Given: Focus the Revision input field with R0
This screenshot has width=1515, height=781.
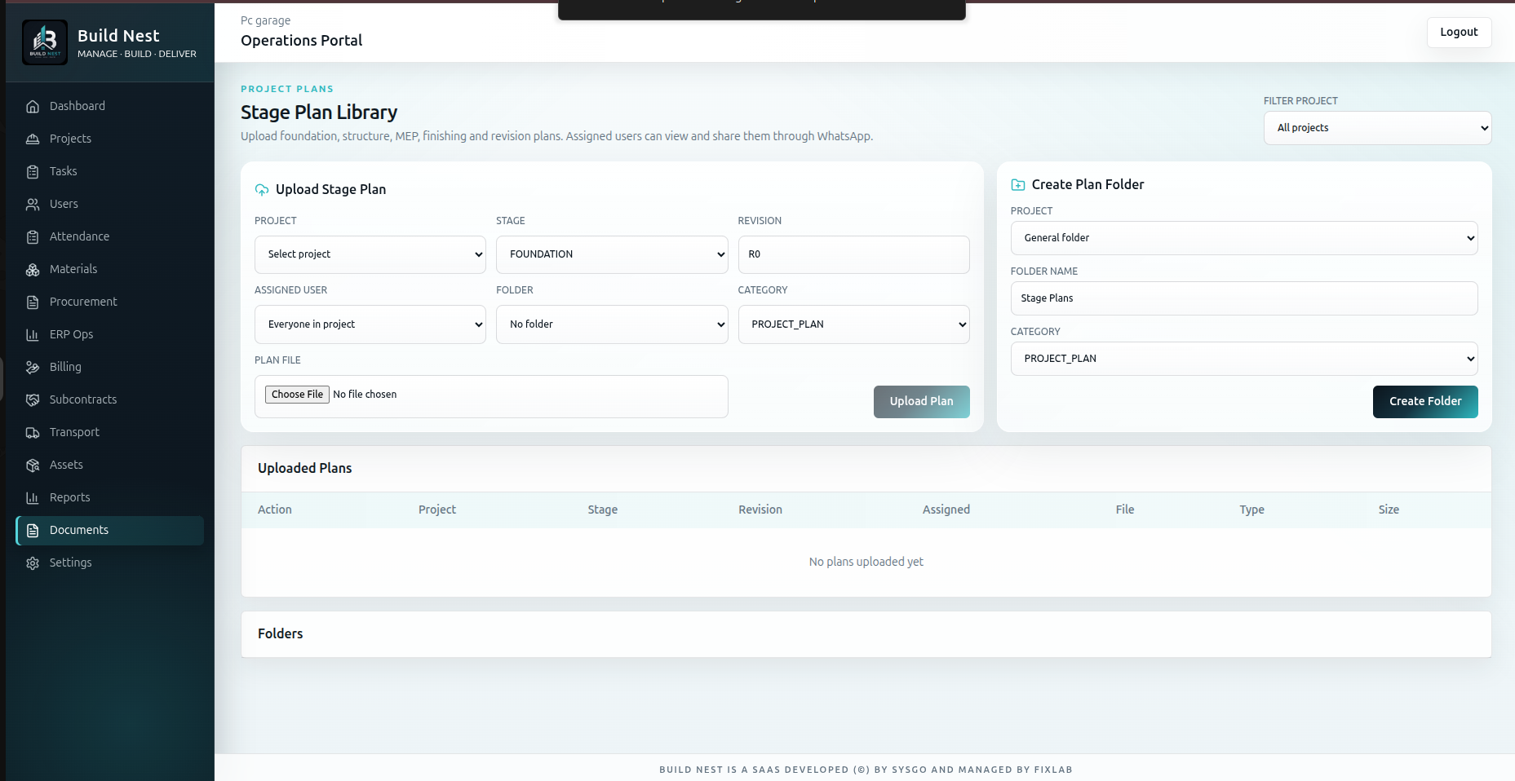Looking at the screenshot, I should tap(853, 254).
